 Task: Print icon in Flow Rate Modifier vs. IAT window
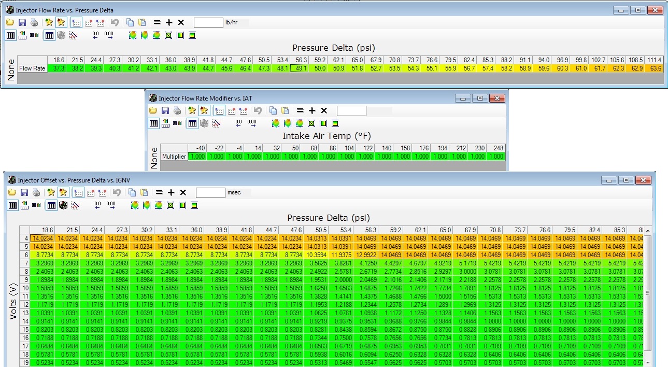[x=177, y=110]
